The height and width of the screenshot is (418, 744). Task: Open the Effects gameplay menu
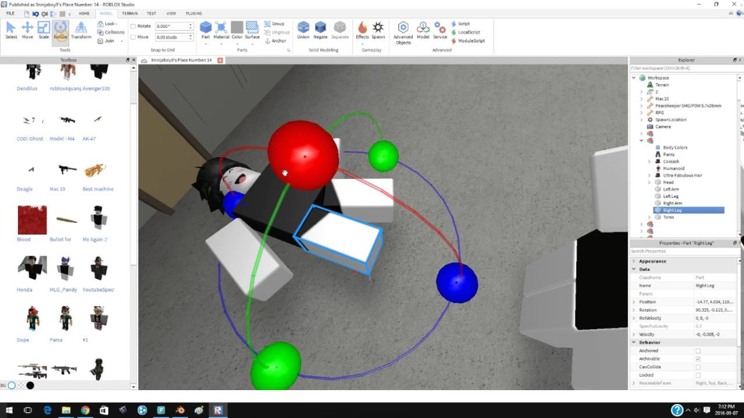[362, 30]
